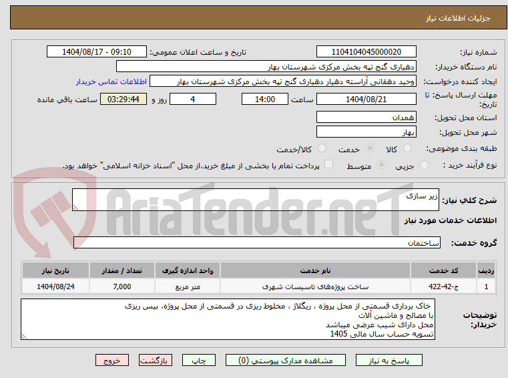Click the جزئیات اطلاعات نیاز page header
508x378 pixels.
457,18
